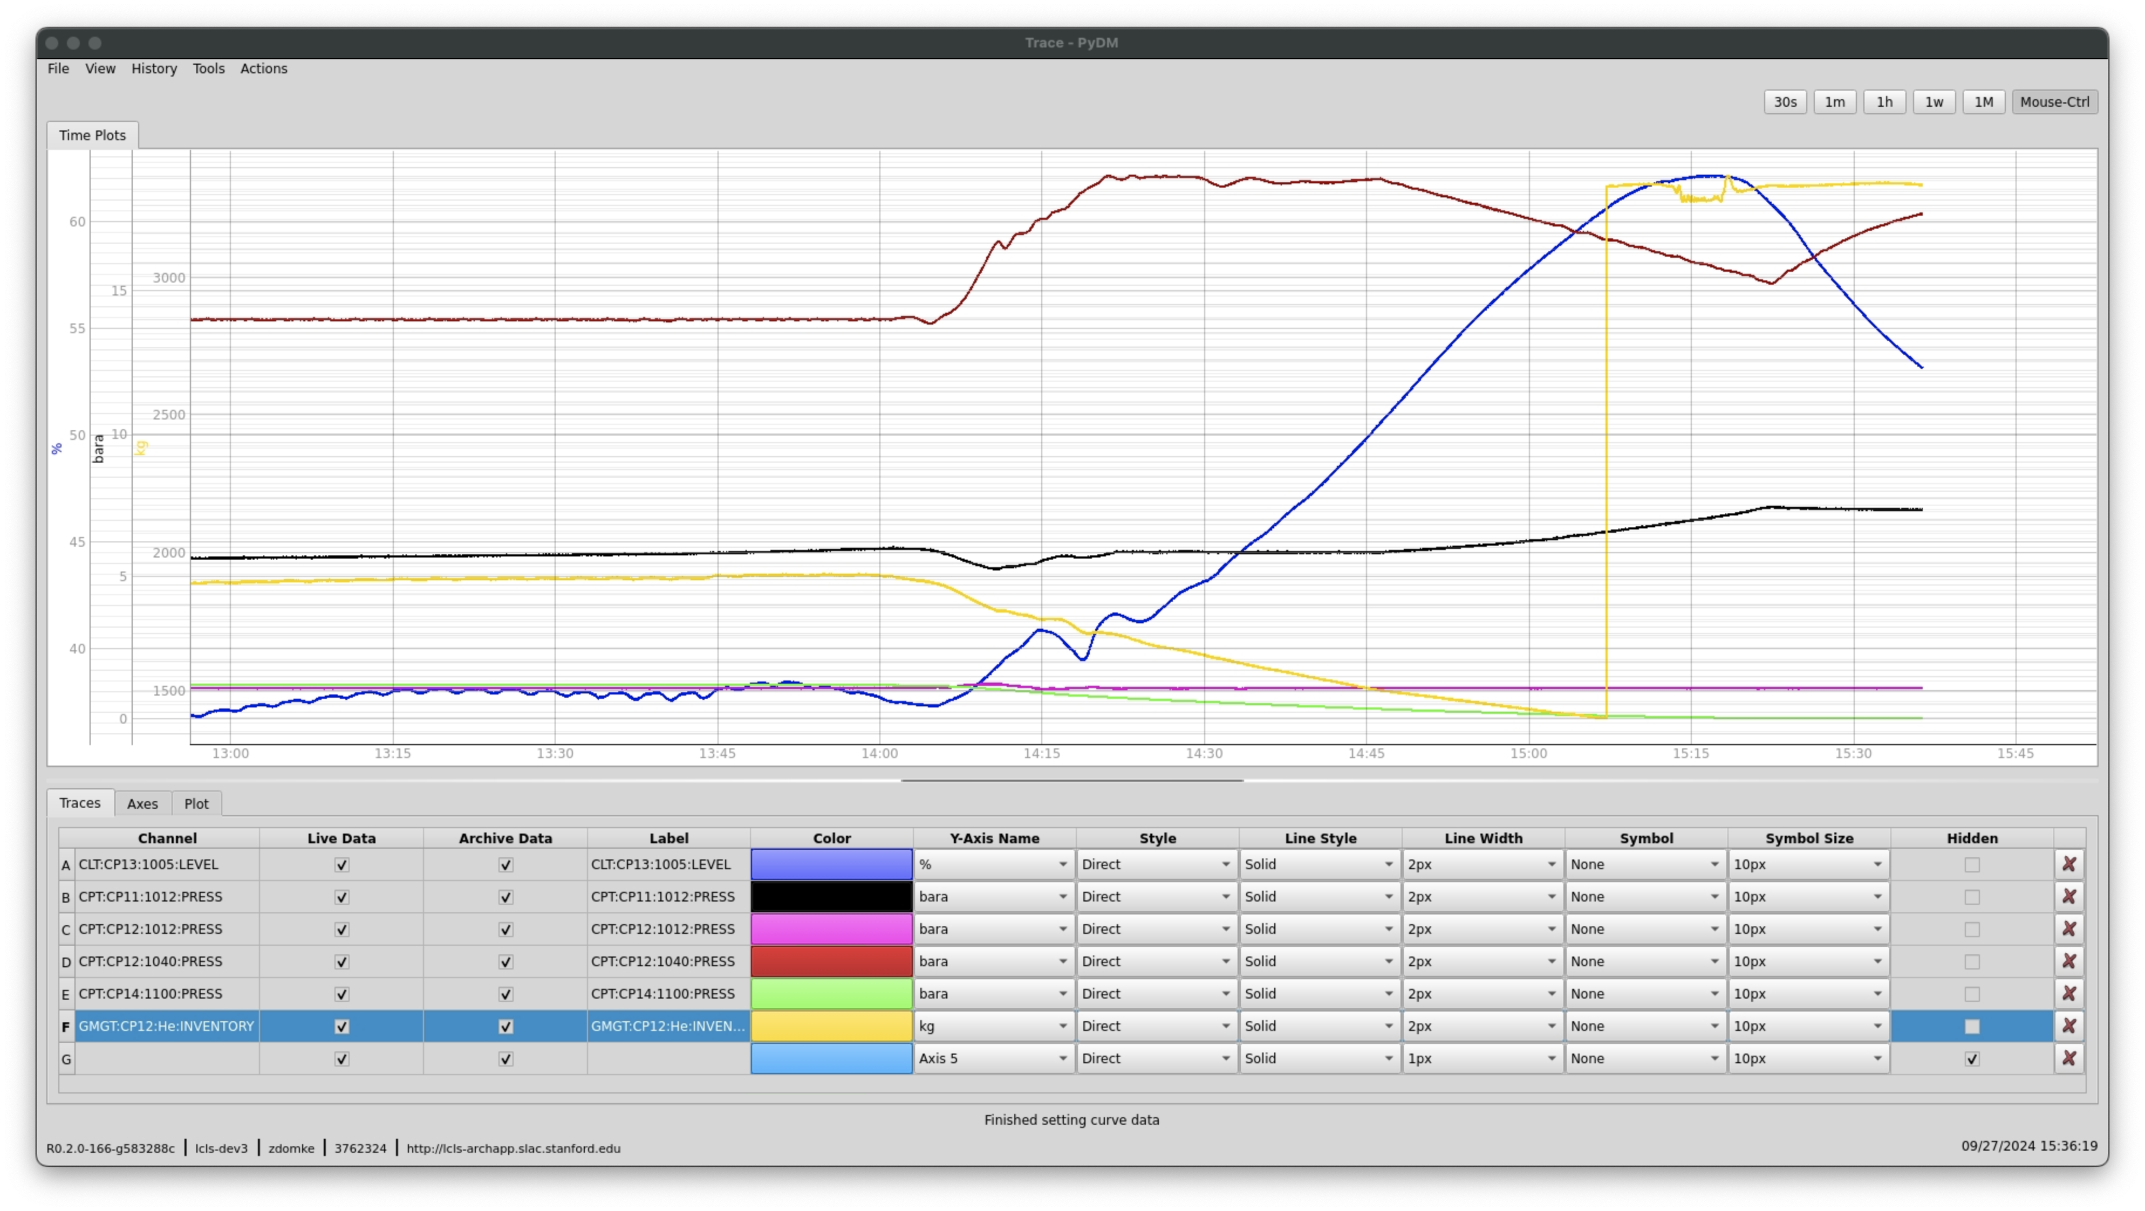Uncheck Hidden checkbox in row G

[1972, 1059]
